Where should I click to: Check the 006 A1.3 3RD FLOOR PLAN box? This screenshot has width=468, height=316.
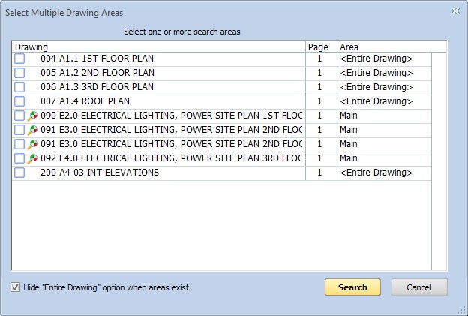pyautogui.click(x=19, y=87)
